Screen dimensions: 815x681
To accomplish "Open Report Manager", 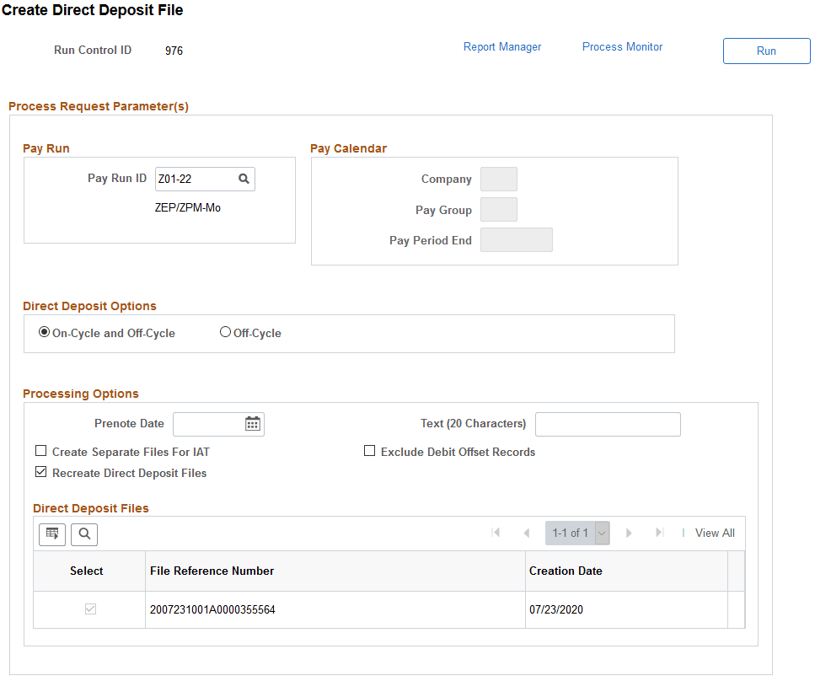I will (x=501, y=46).
